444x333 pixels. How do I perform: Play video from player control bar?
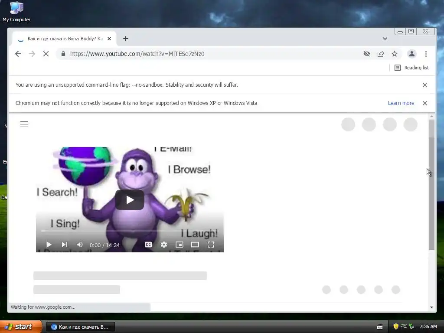49,245
